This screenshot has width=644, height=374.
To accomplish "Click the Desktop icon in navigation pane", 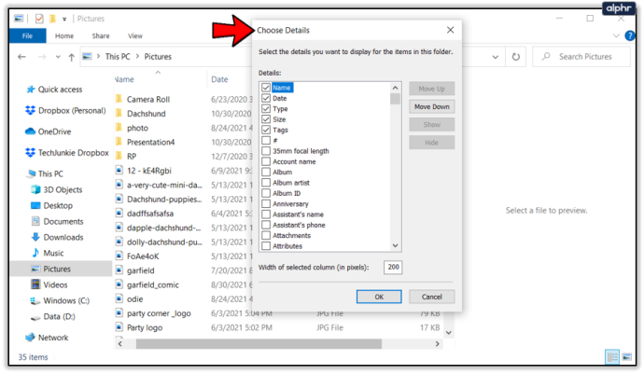I will click(35, 206).
